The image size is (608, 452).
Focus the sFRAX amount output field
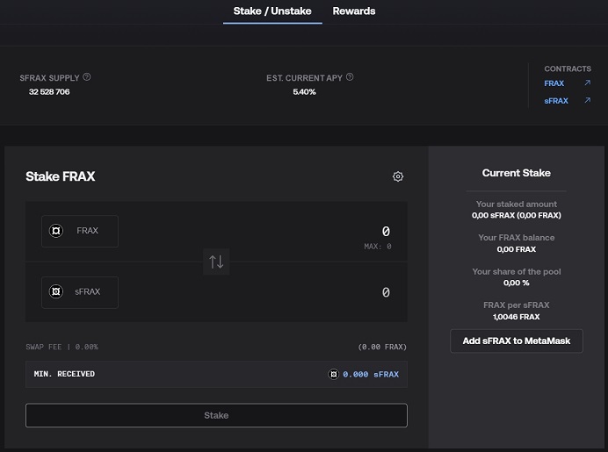386,292
